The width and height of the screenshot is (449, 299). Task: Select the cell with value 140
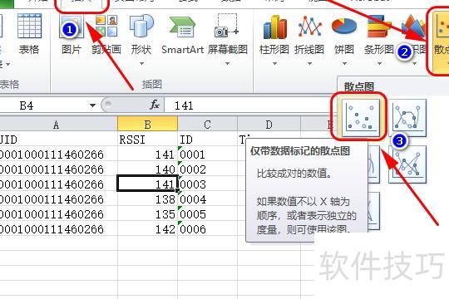[147, 169]
